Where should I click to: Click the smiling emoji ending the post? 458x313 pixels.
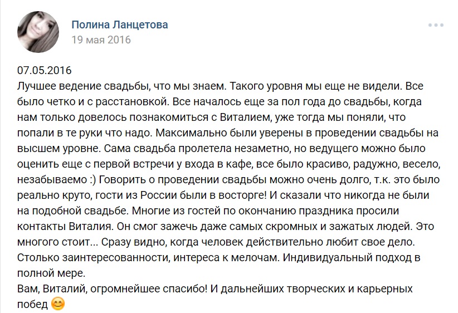tap(57, 305)
